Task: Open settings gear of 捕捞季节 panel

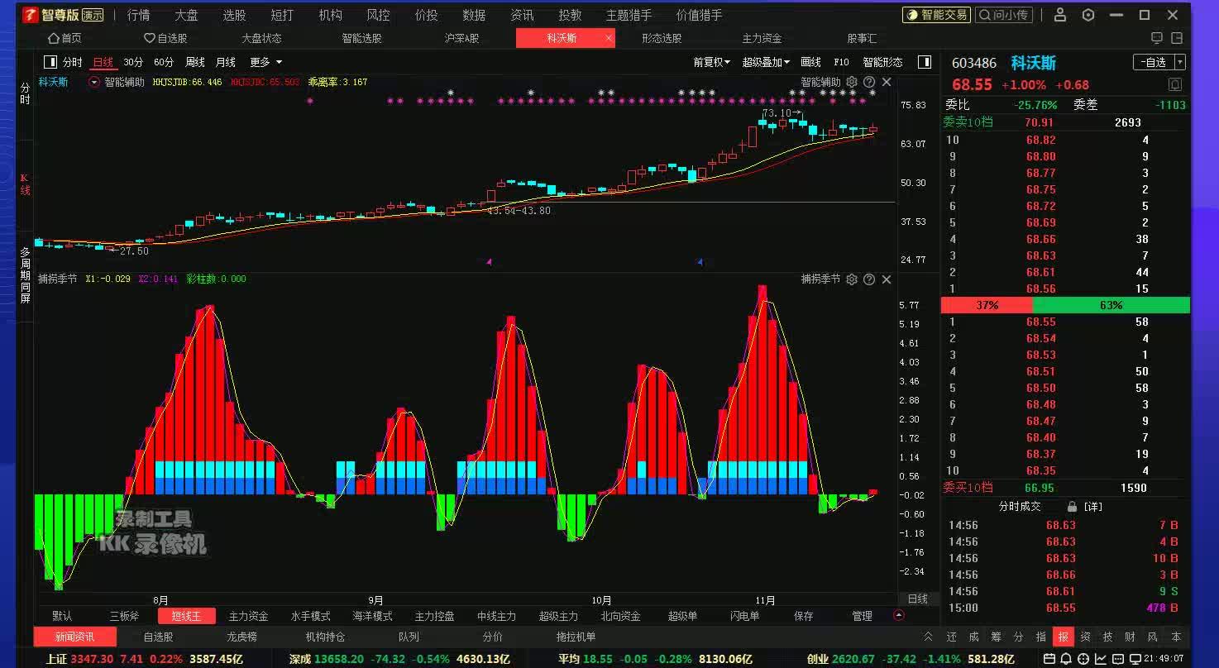Action: tap(852, 279)
